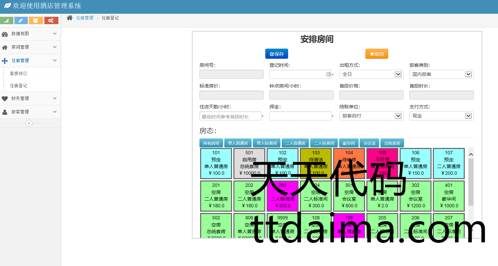Collapse sidebar with double-arrow icon
Viewport: 498px width, 266px height.
29,123
